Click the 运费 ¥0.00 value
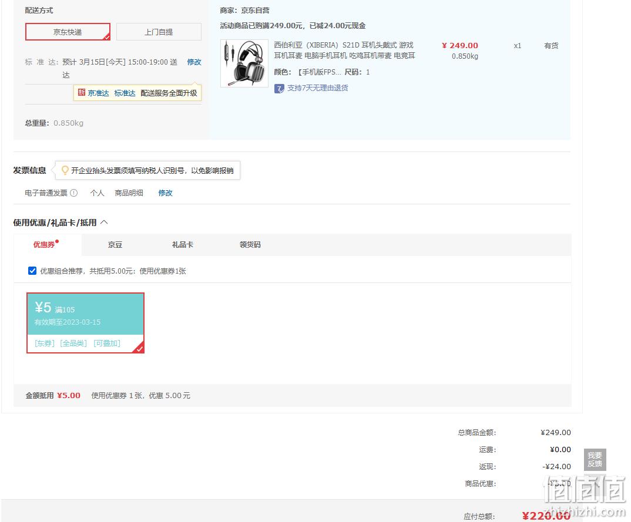 pos(560,450)
